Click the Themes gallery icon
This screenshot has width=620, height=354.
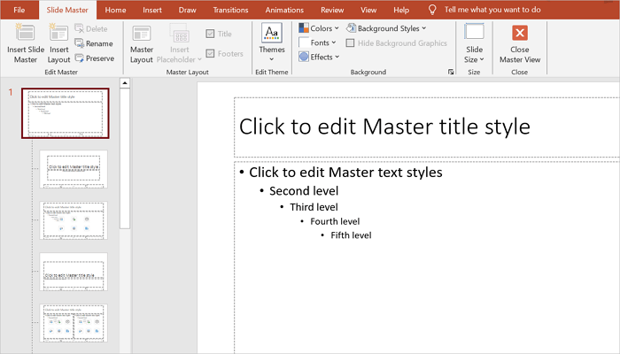272,33
